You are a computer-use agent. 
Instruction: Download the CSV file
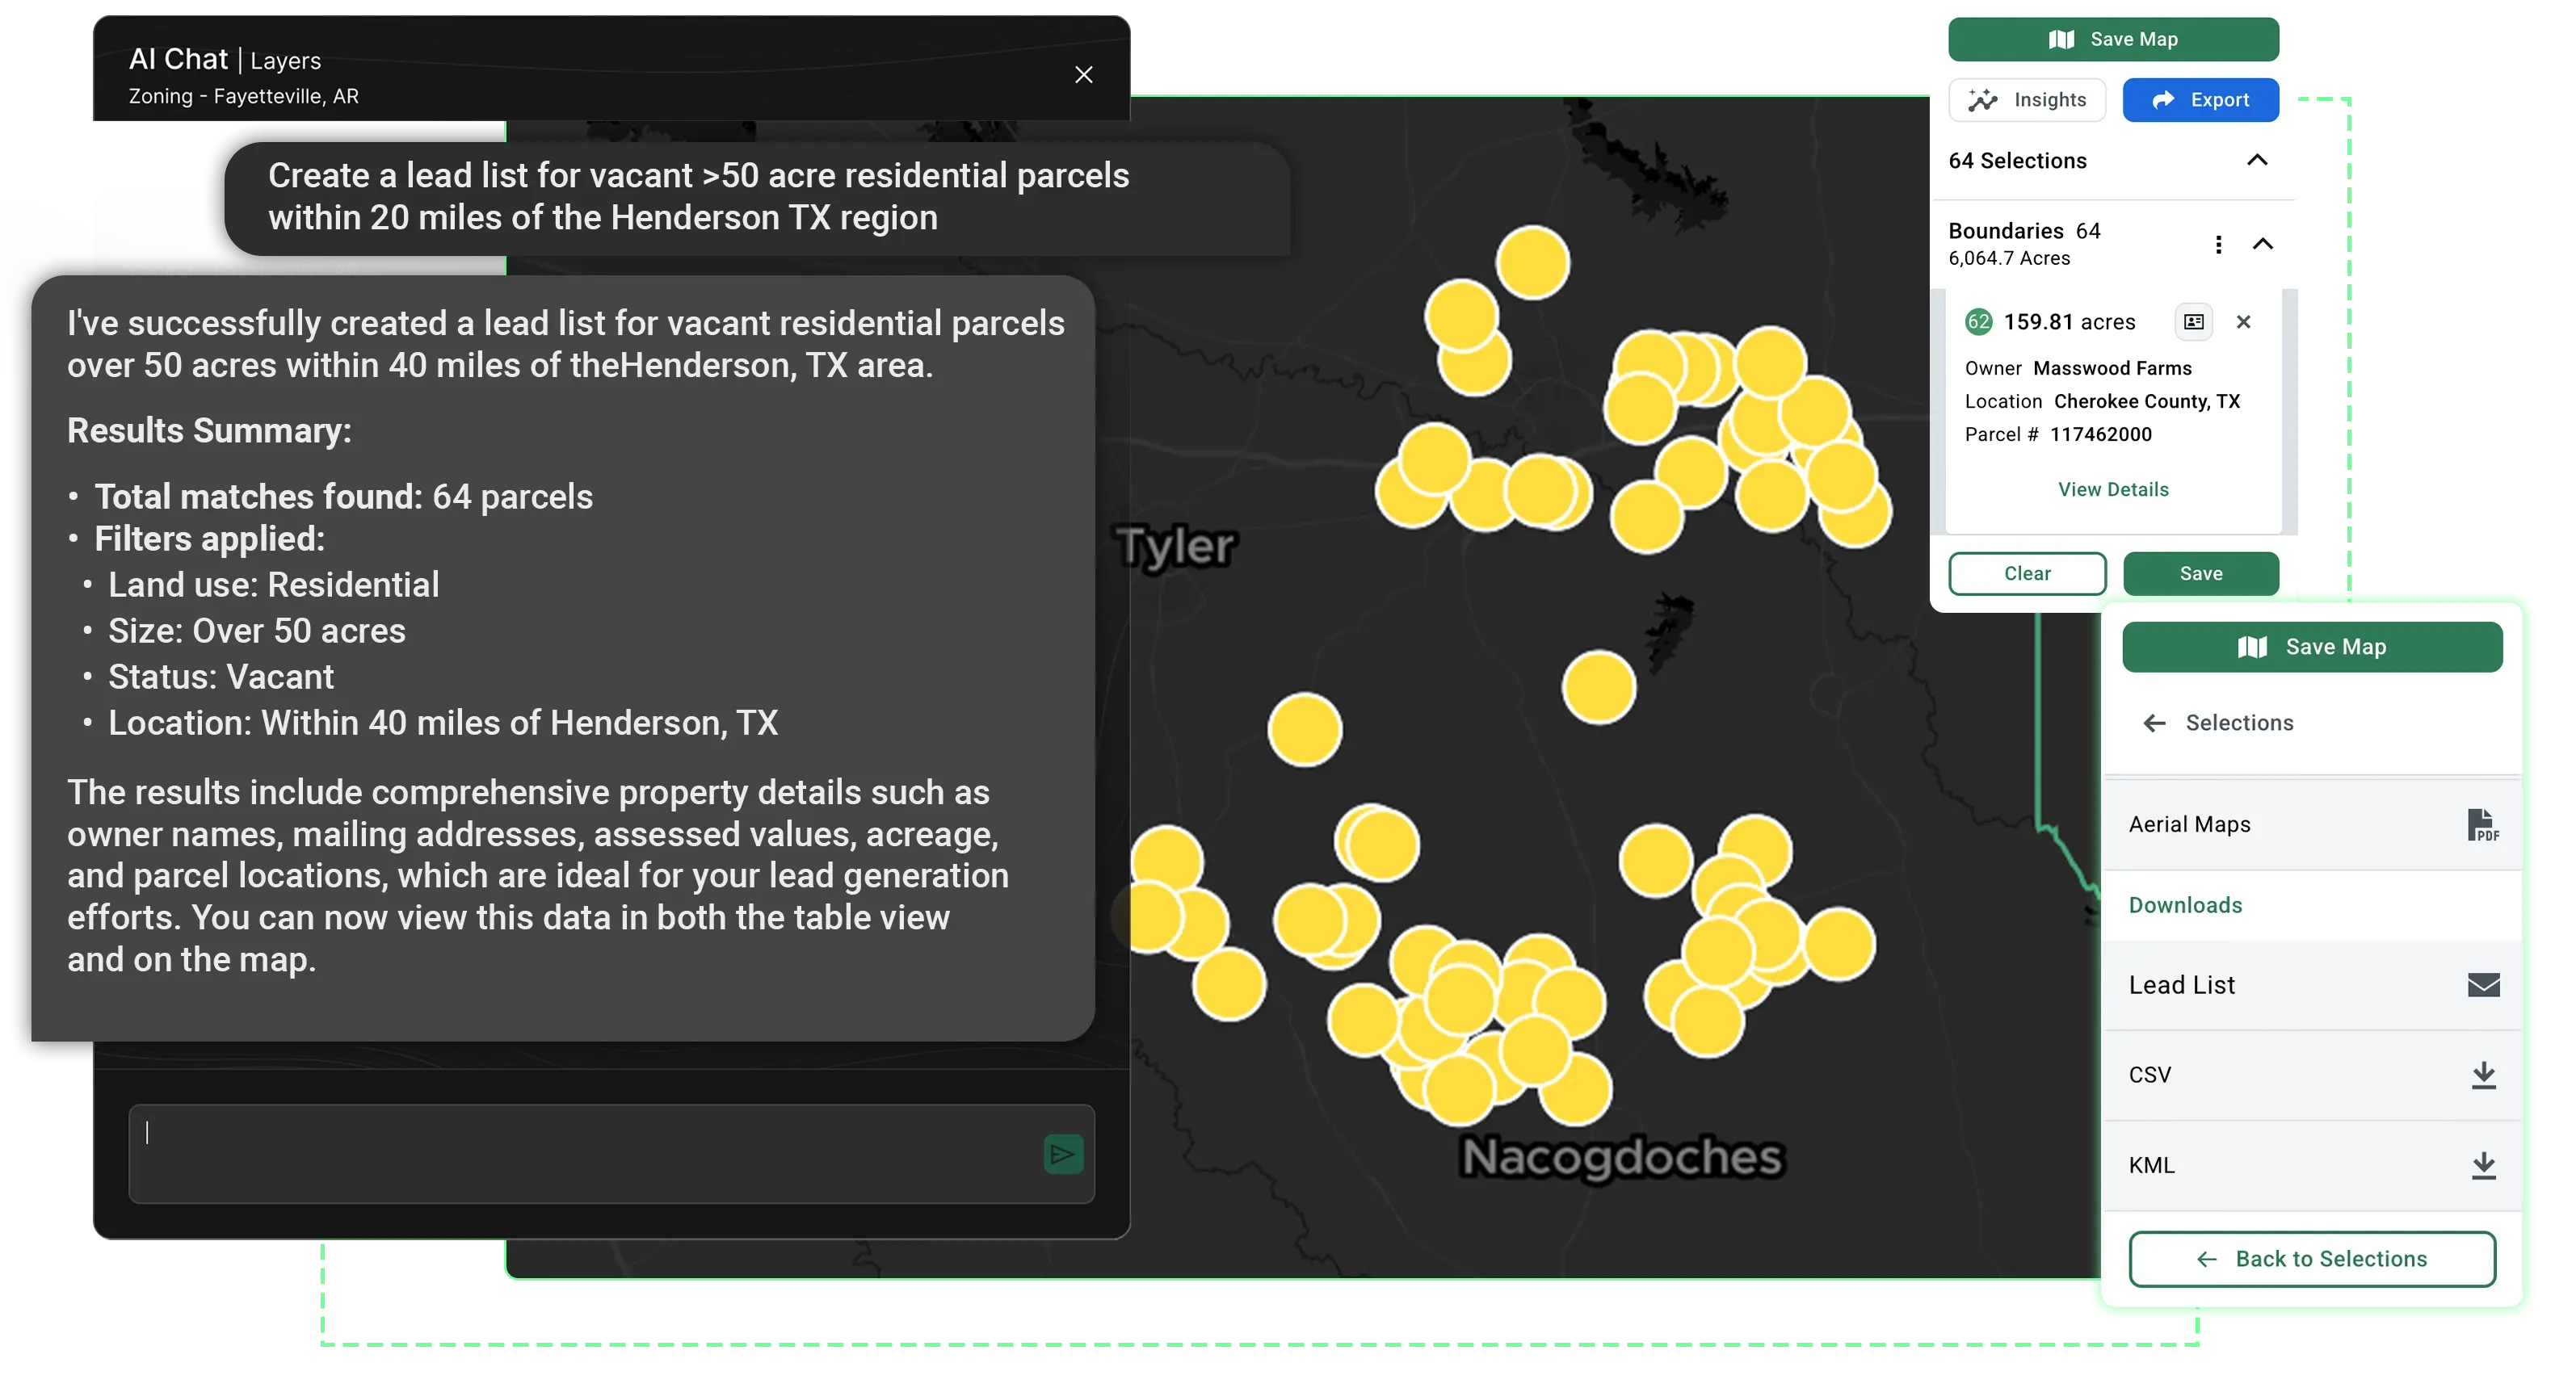(x=2482, y=1075)
